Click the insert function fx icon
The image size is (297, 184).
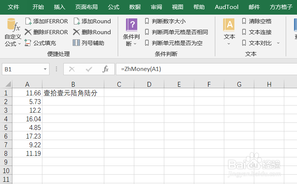(x=105, y=69)
